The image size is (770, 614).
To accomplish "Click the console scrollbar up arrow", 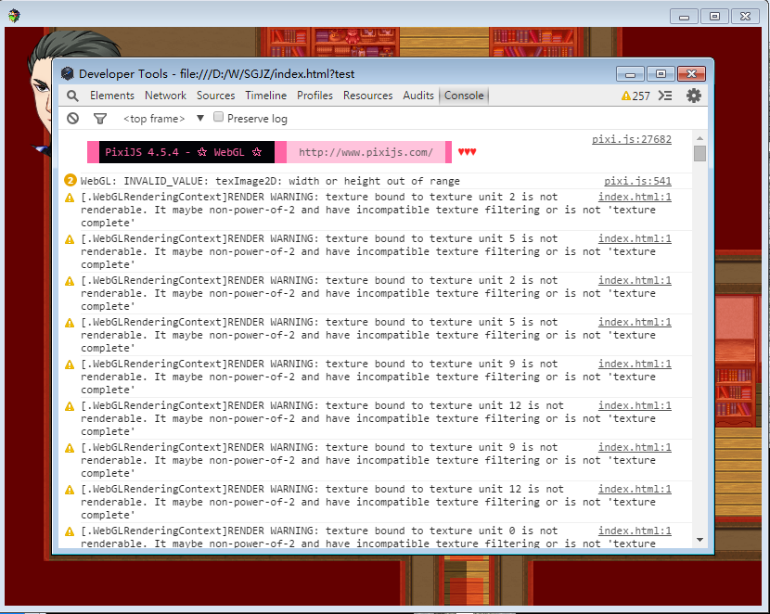I will point(699,138).
